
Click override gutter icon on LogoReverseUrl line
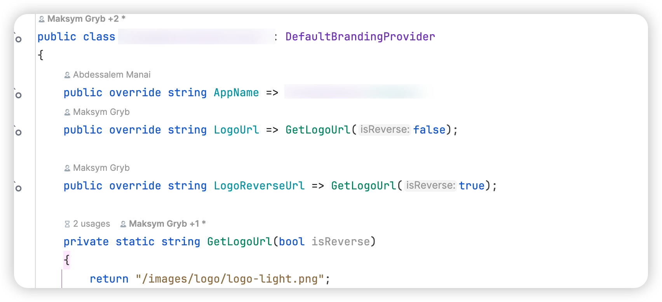point(18,188)
